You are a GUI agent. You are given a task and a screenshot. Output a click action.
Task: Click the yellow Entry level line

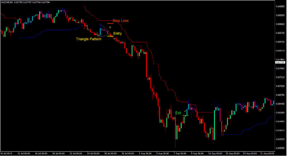pyautogui.click(x=110, y=36)
